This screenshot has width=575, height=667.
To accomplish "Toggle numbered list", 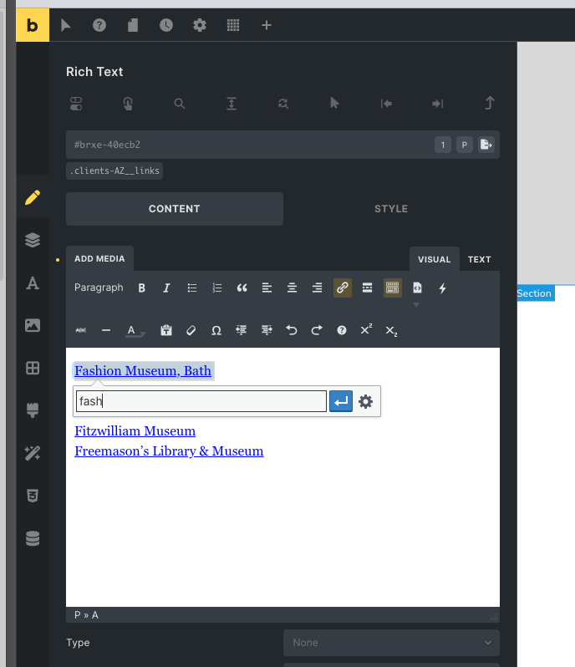I will (x=217, y=288).
